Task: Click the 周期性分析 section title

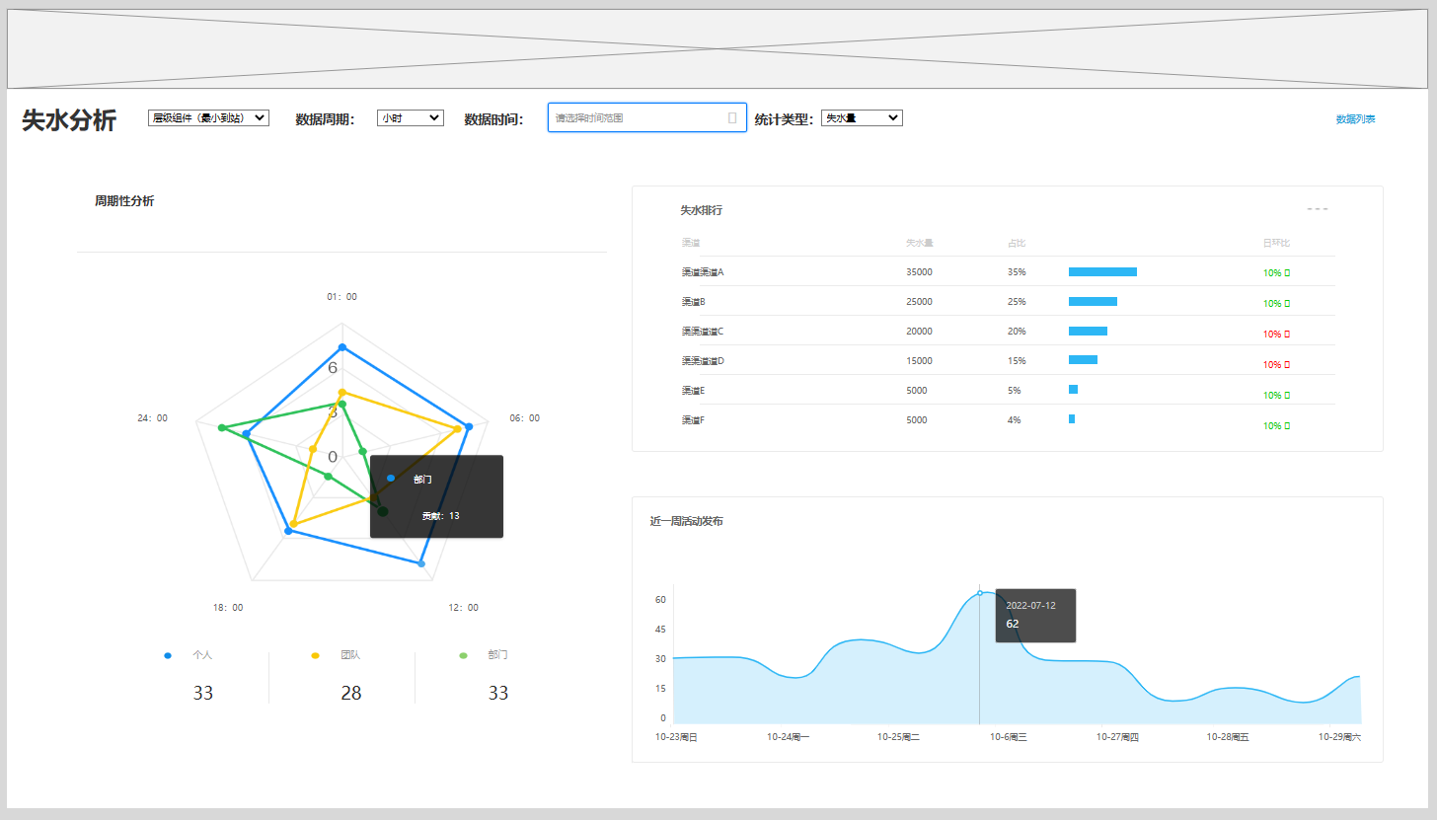Action: point(124,201)
